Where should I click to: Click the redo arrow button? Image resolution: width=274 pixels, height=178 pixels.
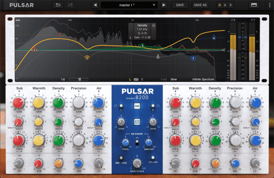71,5
